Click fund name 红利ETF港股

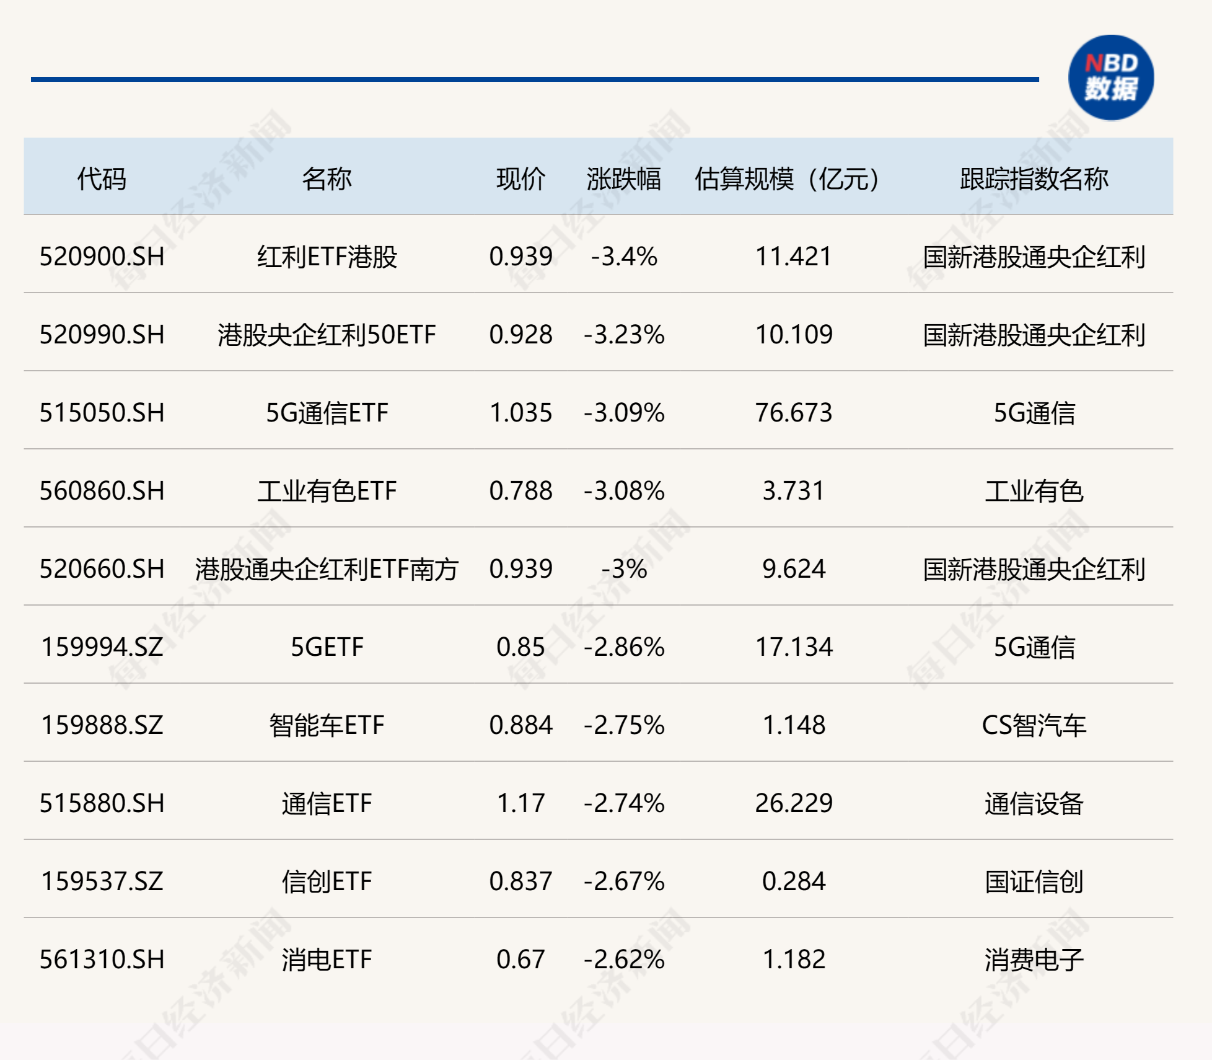327,257
